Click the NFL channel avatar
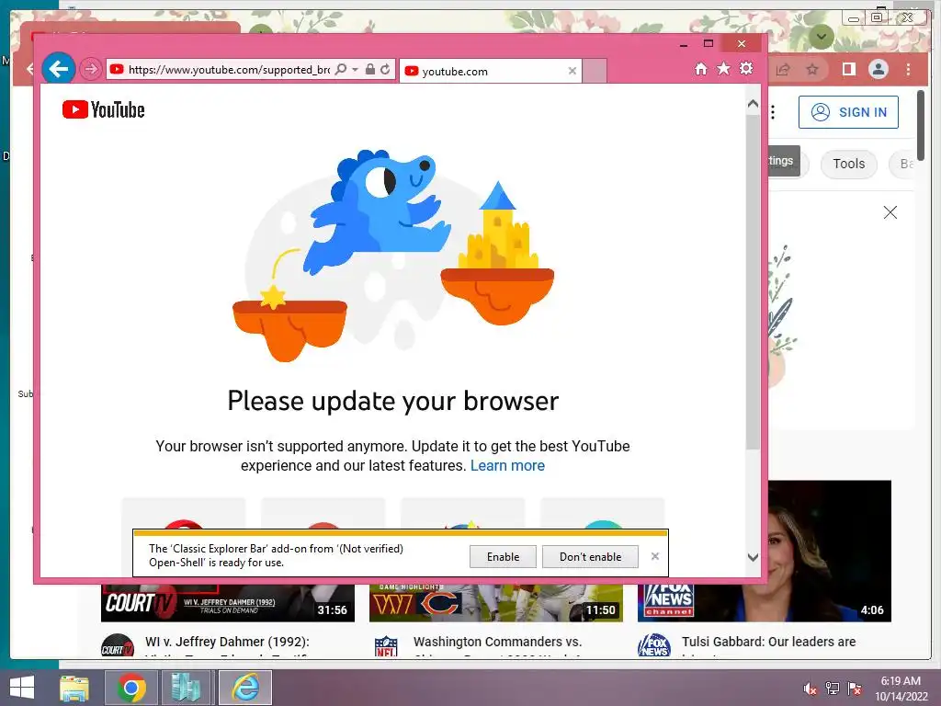This screenshot has height=706, width=941. pyautogui.click(x=386, y=646)
